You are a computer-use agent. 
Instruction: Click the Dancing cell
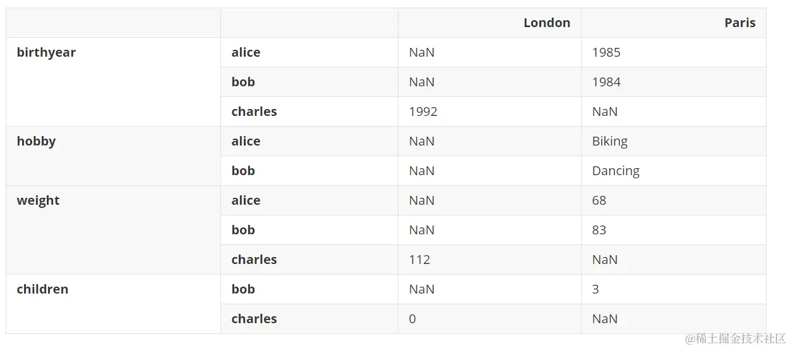pos(616,171)
